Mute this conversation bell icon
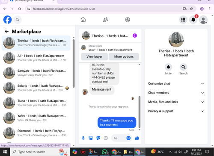 168,67
